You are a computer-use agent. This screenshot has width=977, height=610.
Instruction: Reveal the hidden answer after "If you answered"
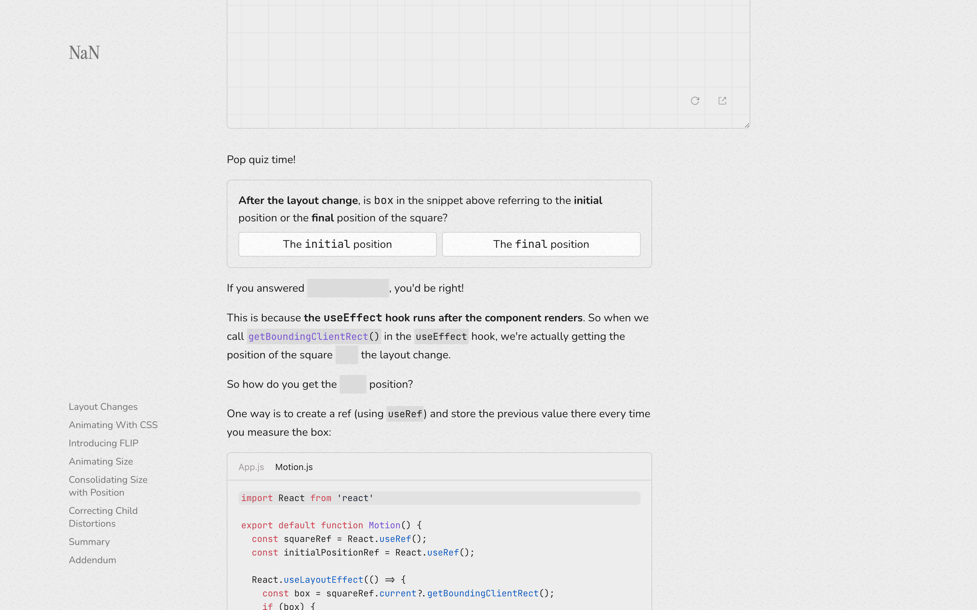(348, 288)
